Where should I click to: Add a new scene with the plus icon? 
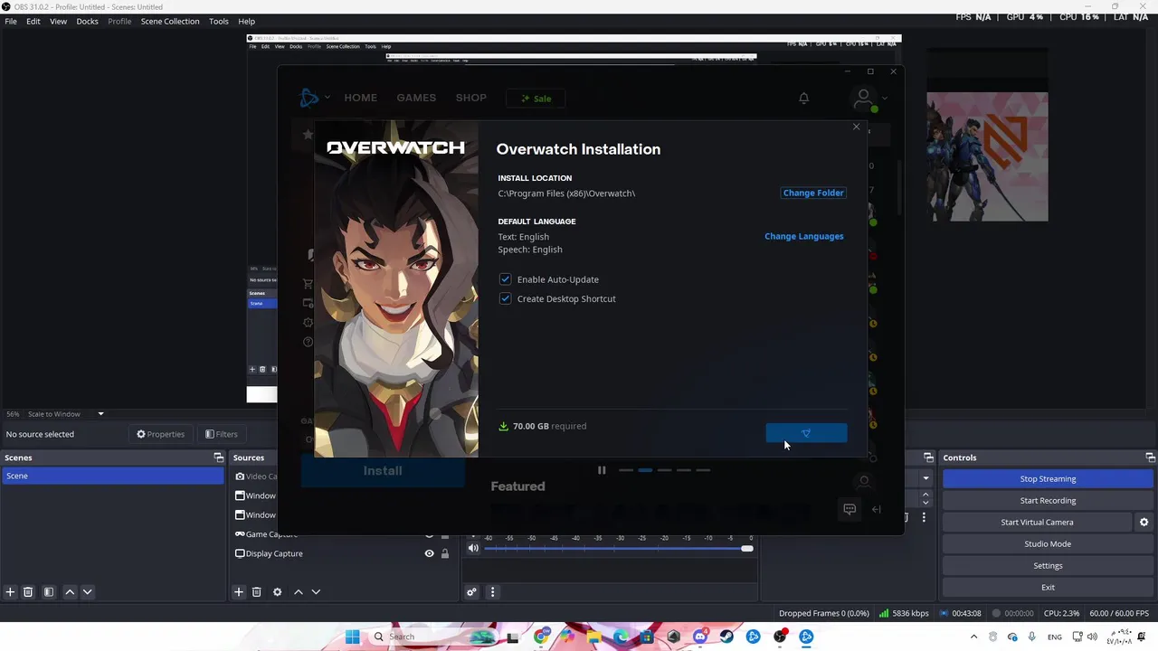pos(10,592)
